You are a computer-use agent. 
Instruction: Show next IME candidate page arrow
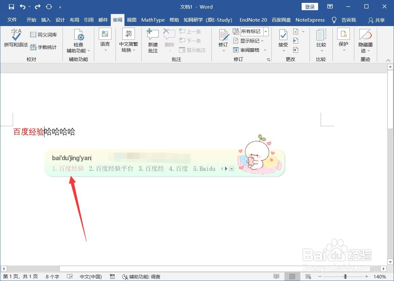(x=226, y=169)
